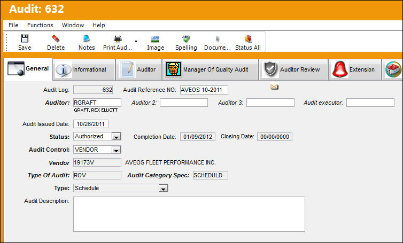Open the Documents paperclip icon
Viewport: 403px width, 243px height.
pos(218,39)
